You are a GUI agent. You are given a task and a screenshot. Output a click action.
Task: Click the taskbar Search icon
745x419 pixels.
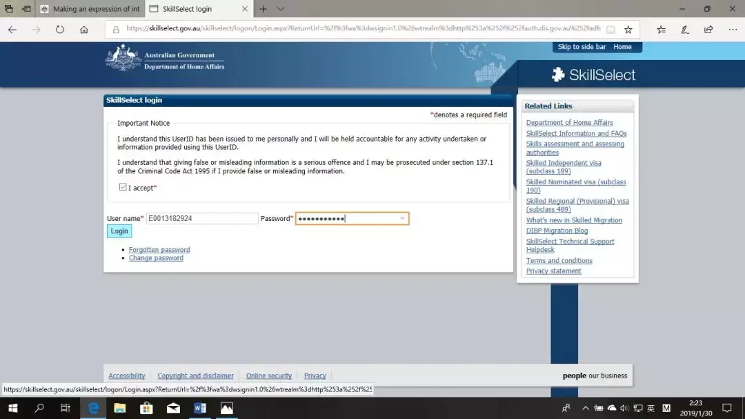39,408
